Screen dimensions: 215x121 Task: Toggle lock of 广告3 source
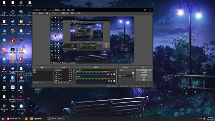[71, 72]
